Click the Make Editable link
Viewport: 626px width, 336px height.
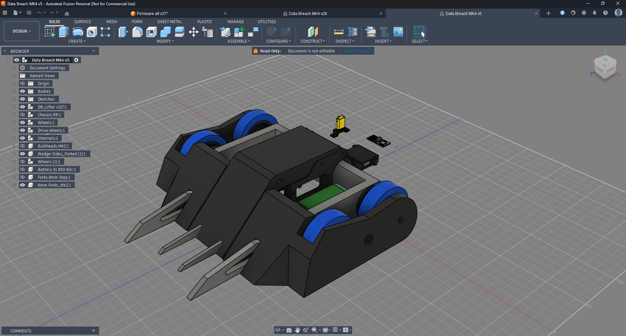click(357, 51)
